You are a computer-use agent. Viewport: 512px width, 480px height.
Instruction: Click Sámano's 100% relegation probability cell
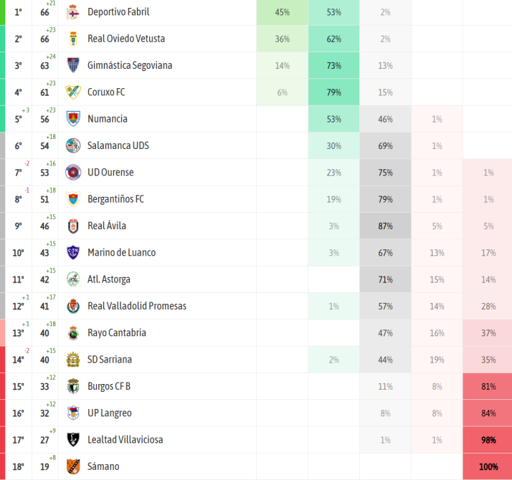coord(488,466)
